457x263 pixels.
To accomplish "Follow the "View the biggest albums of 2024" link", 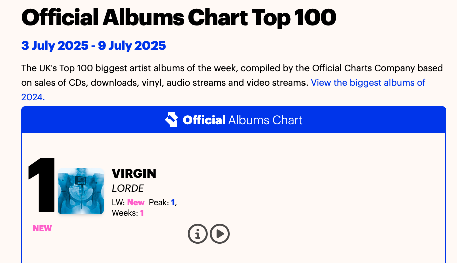I will pyautogui.click(x=368, y=83).
